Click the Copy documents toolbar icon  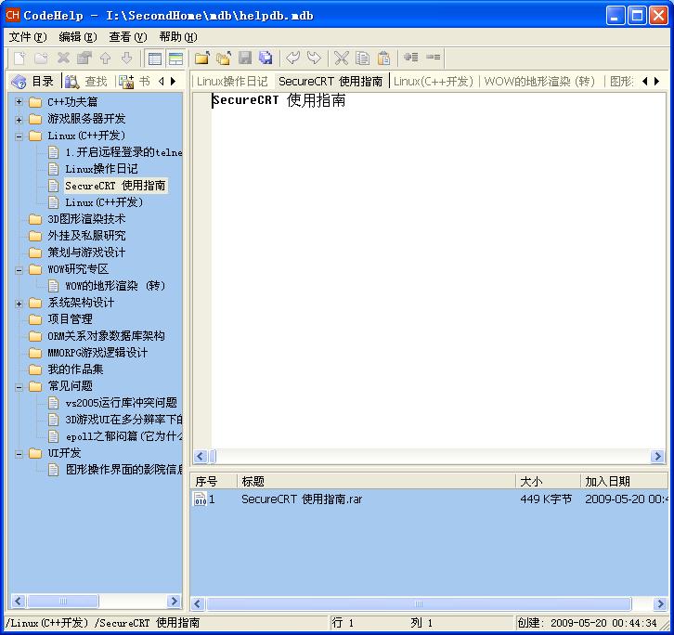pos(362,58)
